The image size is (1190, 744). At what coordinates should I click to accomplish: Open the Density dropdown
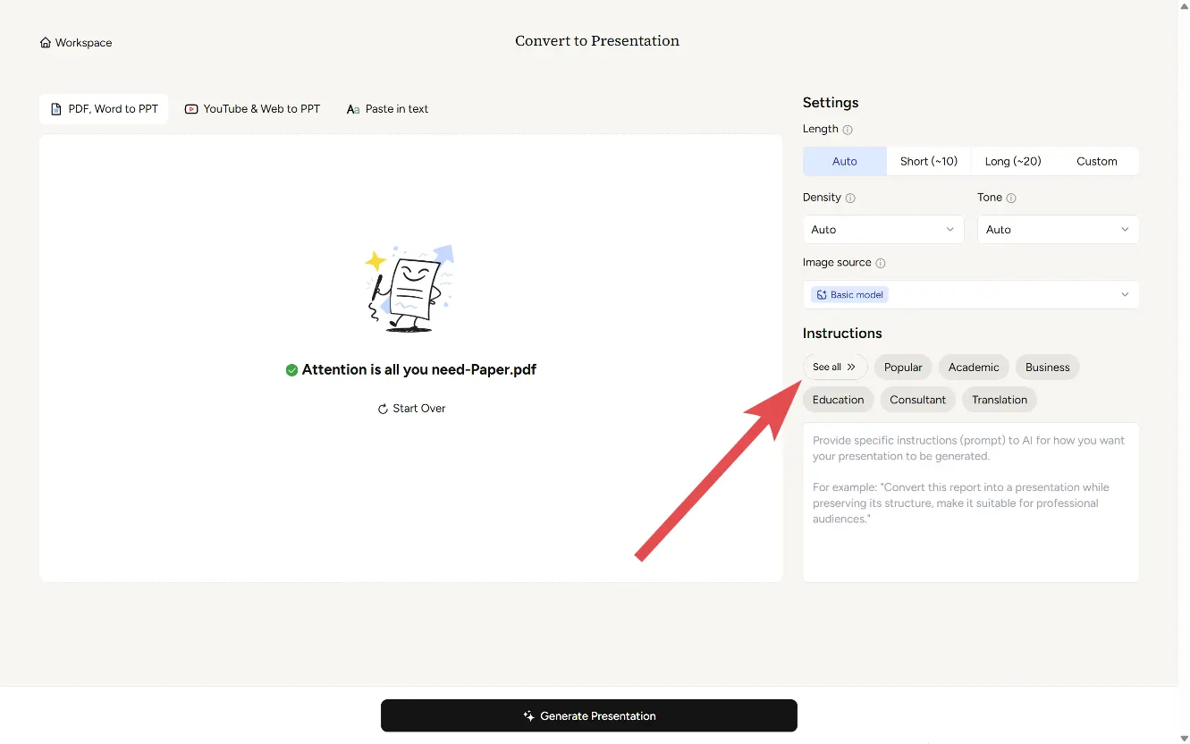pyautogui.click(x=882, y=230)
